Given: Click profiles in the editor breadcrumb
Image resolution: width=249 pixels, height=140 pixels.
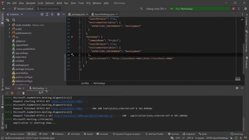Looking at the screenshot, I should point(85,83).
